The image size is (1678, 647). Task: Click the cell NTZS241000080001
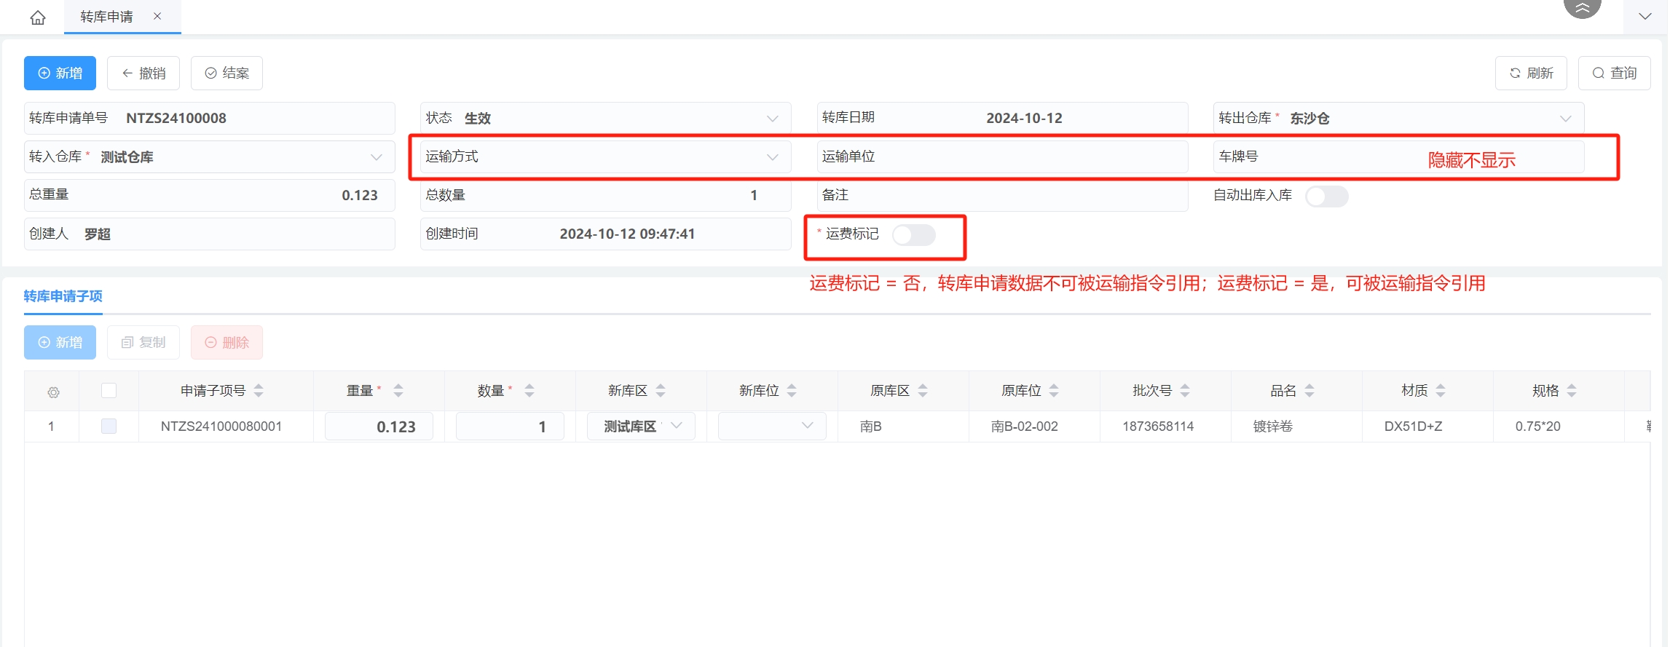point(221,426)
